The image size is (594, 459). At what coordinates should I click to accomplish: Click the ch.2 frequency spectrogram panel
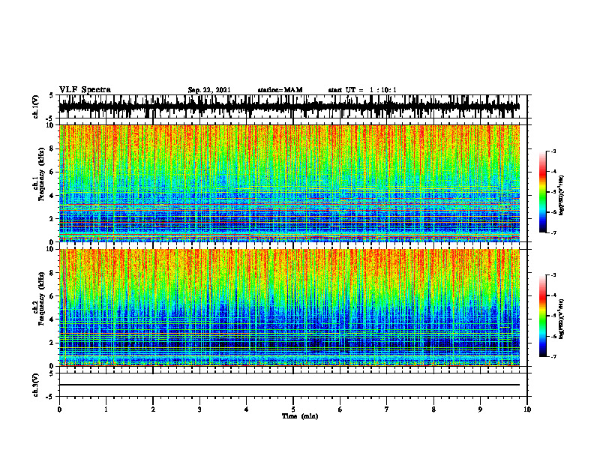[289, 307]
